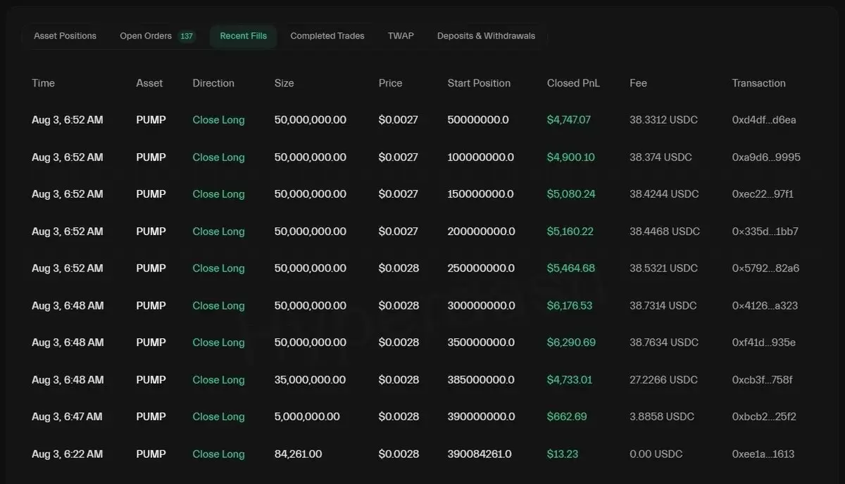This screenshot has height=484, width=845.
Task: View transaction 0xbcb2...25f2
Action: pyautogui.click(x=764, y=416)
